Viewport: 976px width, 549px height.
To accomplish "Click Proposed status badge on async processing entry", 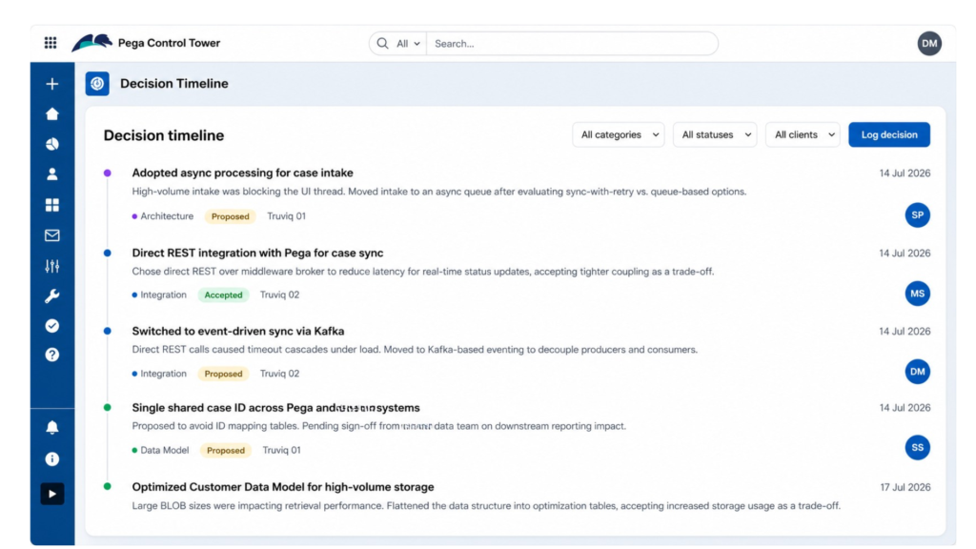I will 231,216.
